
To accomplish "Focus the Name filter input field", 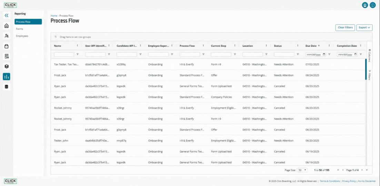I will pyautogui.click(x=64, y=54).
